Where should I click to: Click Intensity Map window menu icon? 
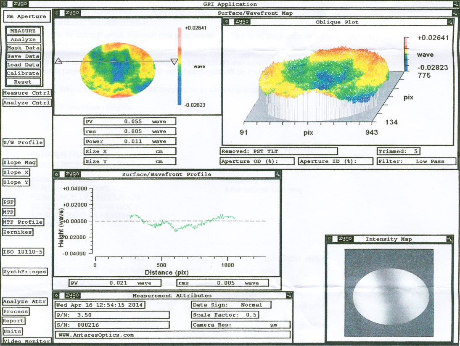coord(330,239)
